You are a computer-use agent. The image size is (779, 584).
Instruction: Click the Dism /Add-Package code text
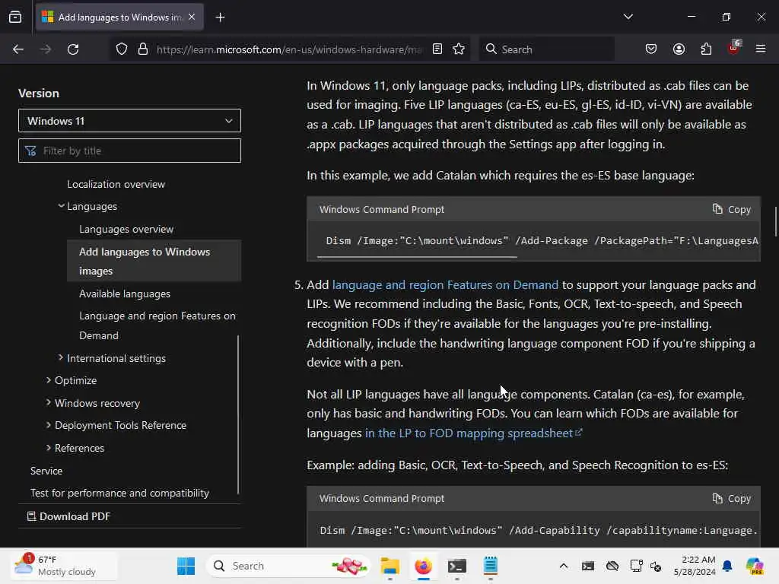click(542, 241)
